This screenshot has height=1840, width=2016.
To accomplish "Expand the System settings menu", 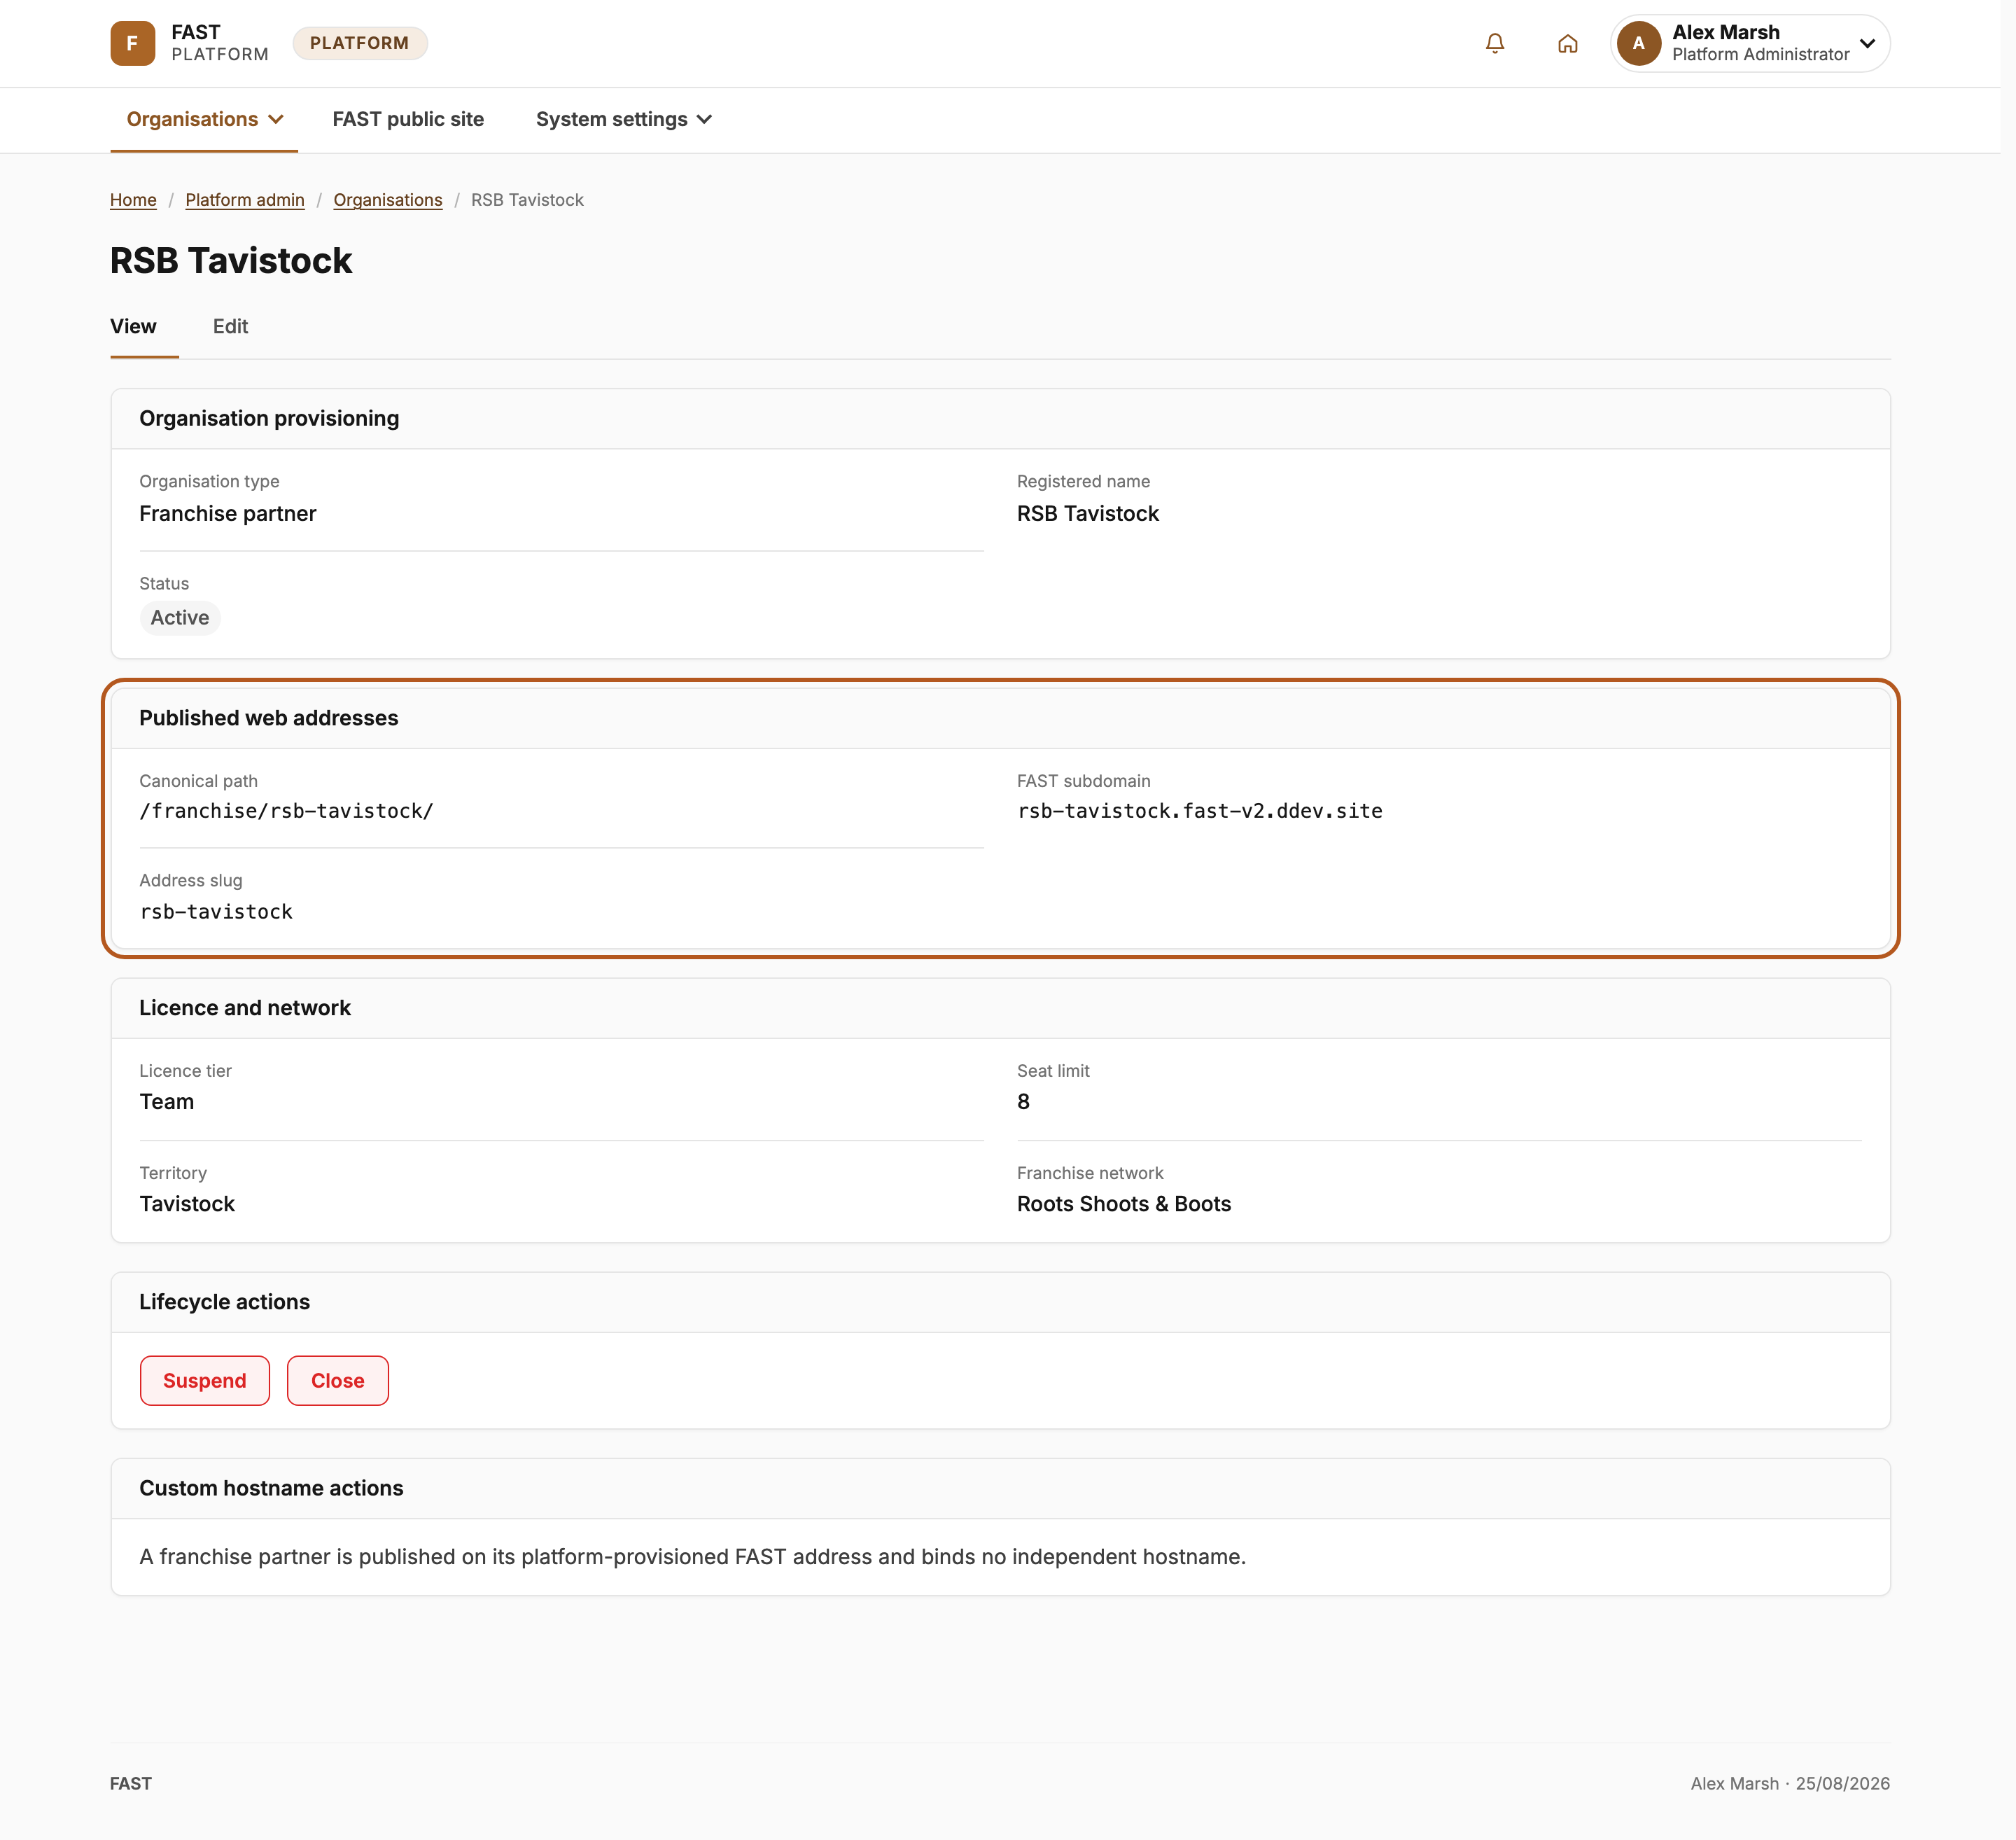I will [623, 119].
